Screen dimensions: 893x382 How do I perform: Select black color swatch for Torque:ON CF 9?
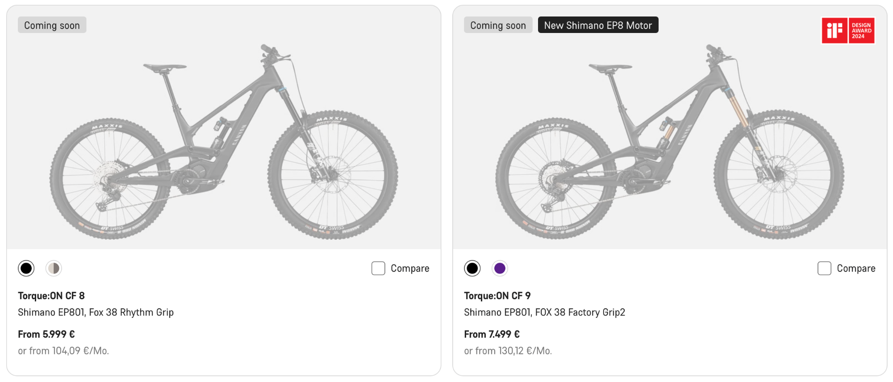click(x=472, y=268)
